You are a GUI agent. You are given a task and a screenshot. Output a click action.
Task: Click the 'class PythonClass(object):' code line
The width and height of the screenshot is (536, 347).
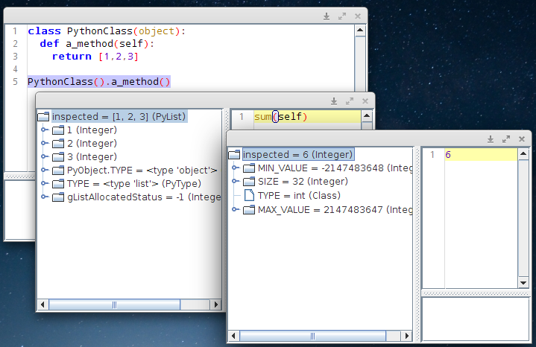(107, 31)
